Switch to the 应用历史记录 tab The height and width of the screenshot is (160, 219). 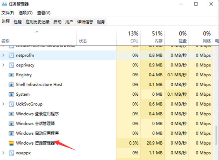[x=38, y=22]
